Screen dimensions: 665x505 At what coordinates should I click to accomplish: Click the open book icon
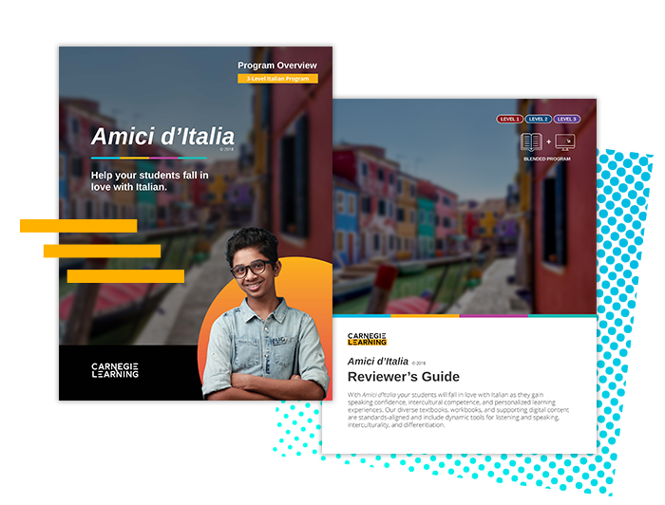[531, 142]
